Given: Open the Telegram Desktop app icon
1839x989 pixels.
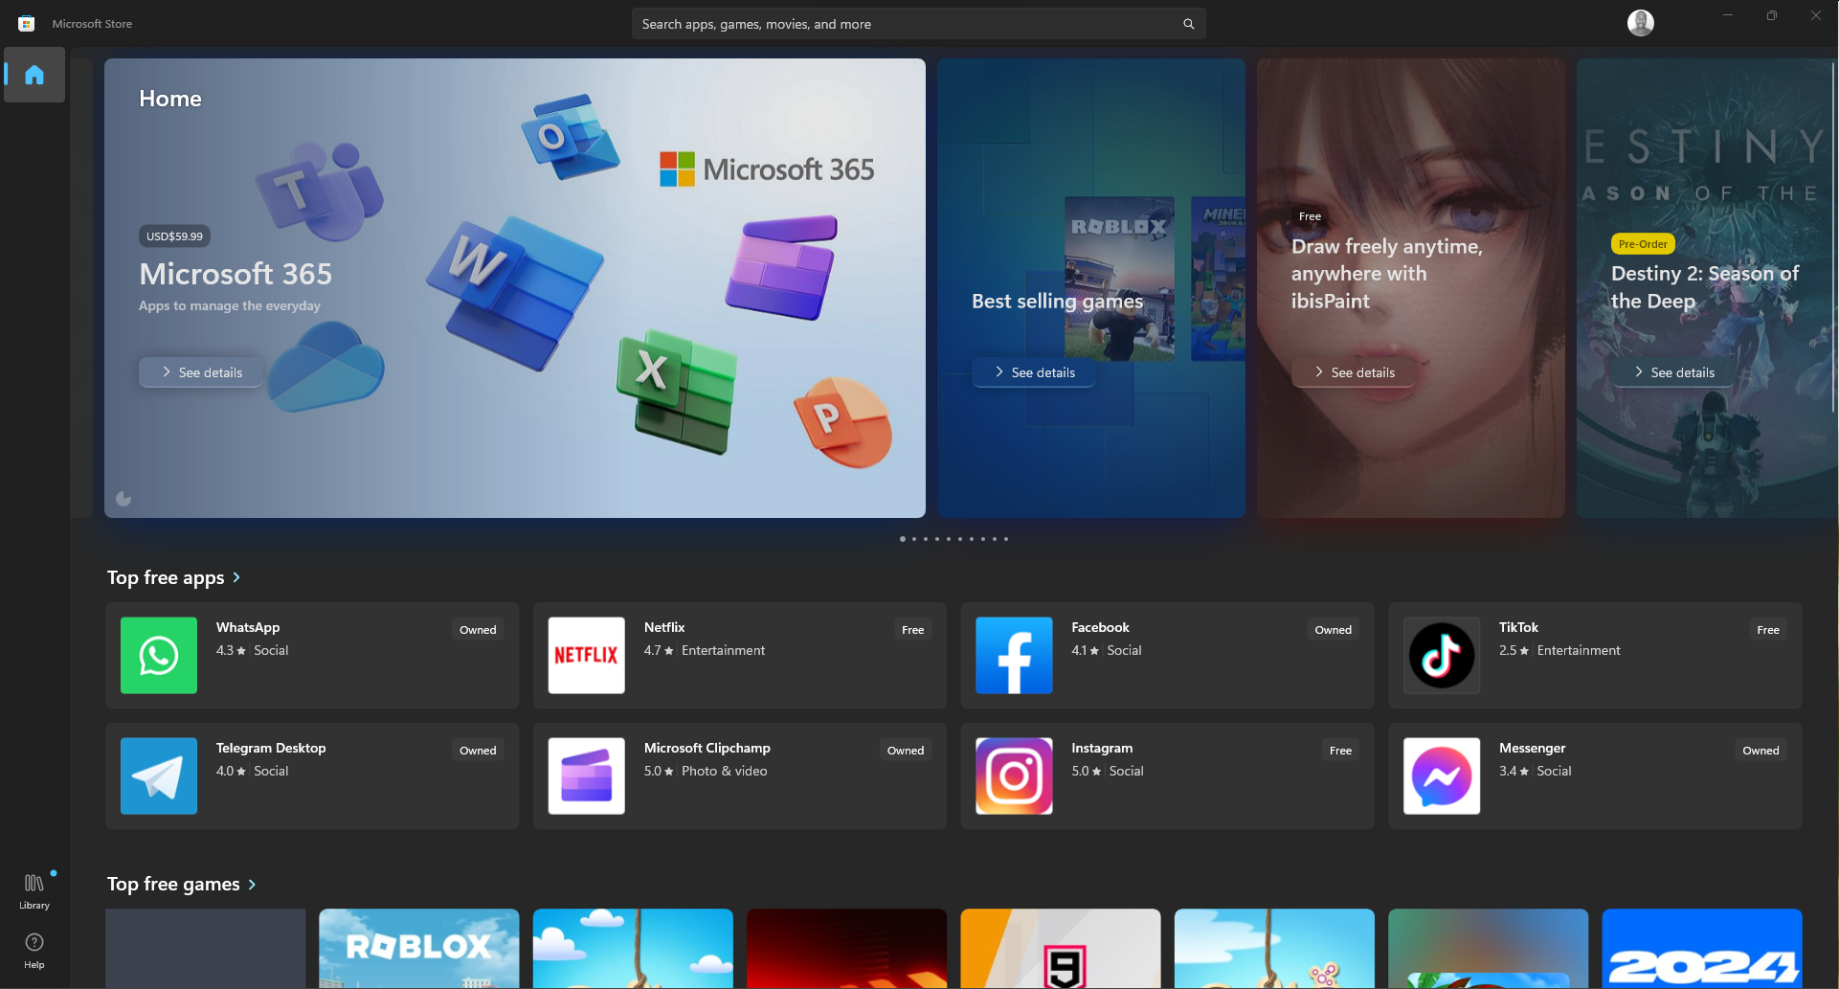Looking at the screenshot, I should [x=159, y=776].
